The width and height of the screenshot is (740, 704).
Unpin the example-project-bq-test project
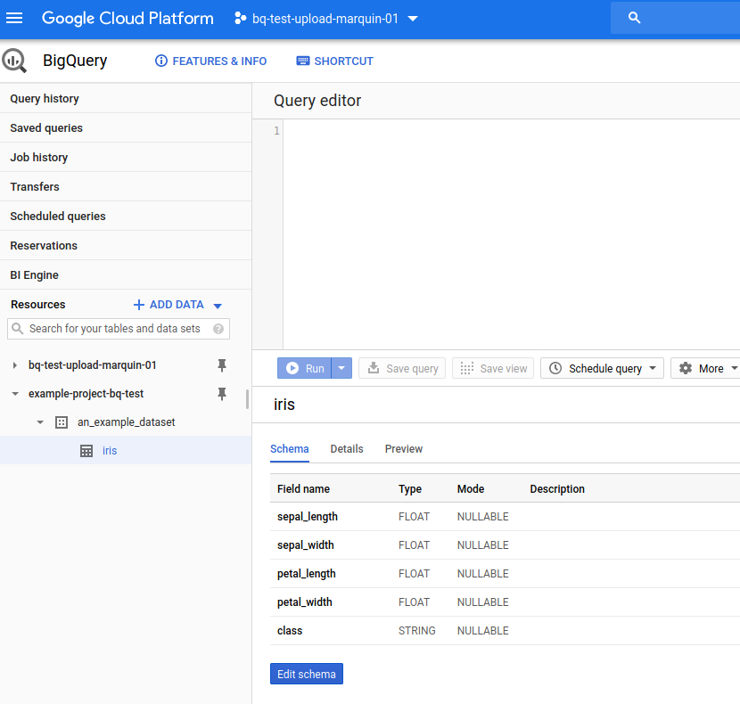click(x=222, y=394)
